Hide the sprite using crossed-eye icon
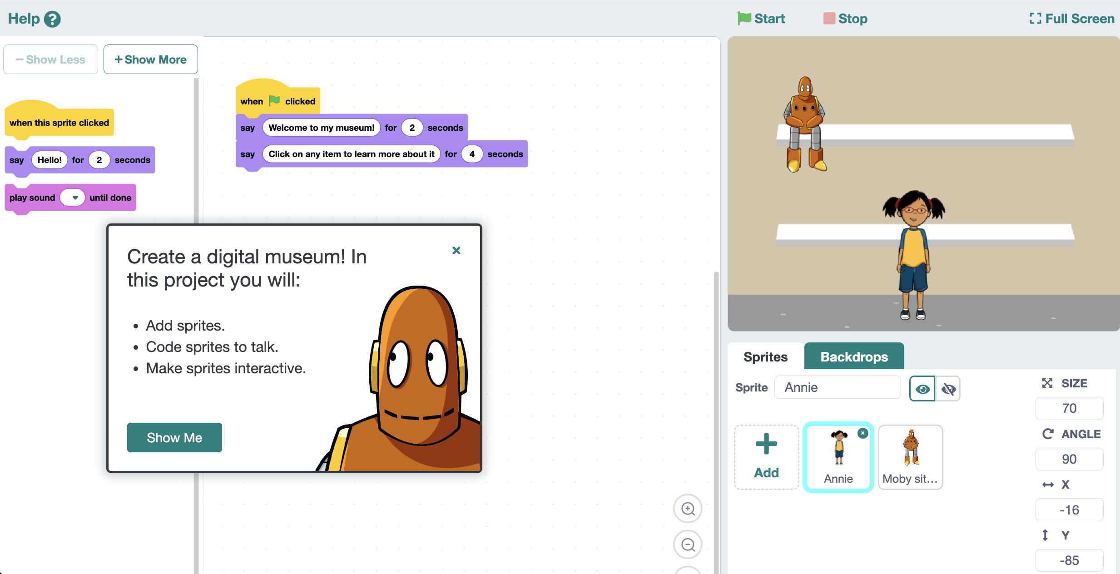1120x574 pixels. (948, 389)
